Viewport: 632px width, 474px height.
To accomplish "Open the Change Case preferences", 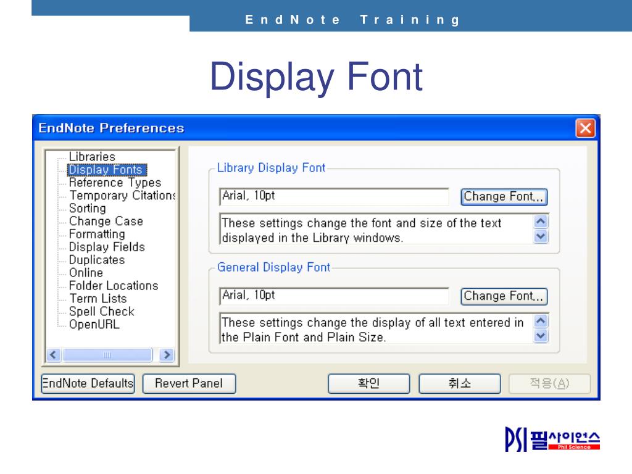I will tap(106, 222).
